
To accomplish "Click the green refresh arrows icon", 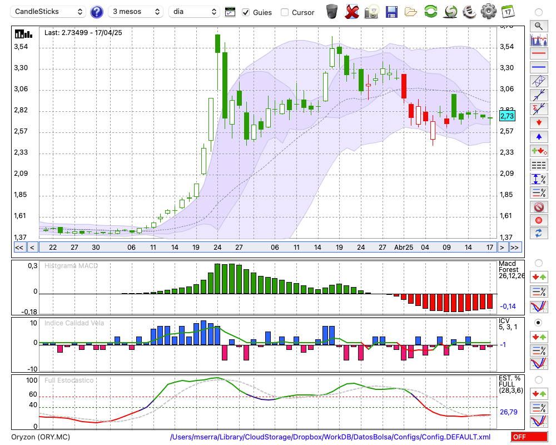I will tap(431, 12).
